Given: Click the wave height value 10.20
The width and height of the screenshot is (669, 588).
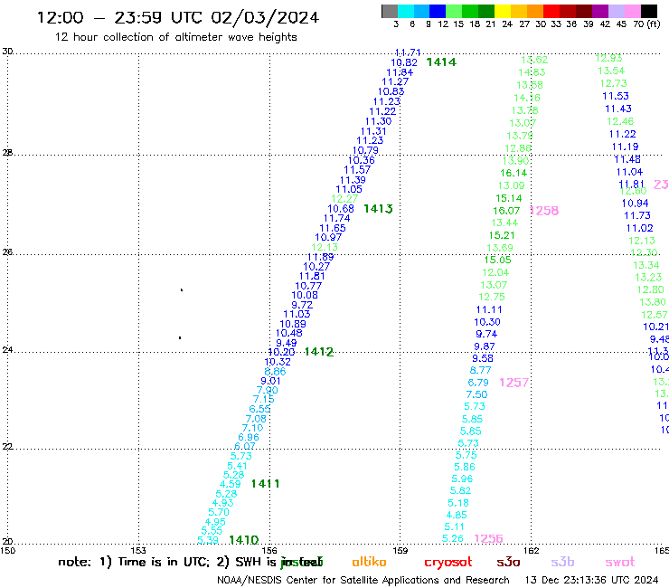Looking at the screenshot, I should point(281,352).
